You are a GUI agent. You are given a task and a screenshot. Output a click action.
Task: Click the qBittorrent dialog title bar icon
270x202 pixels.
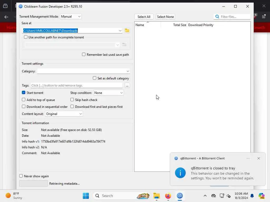(x=21, y=6)
